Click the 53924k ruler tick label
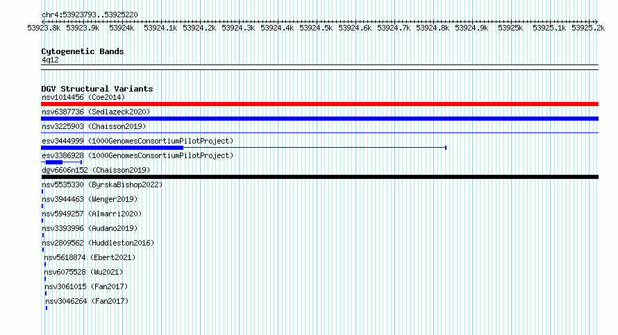This screenshot has width=618, height=335. click(x=122, y=28)
